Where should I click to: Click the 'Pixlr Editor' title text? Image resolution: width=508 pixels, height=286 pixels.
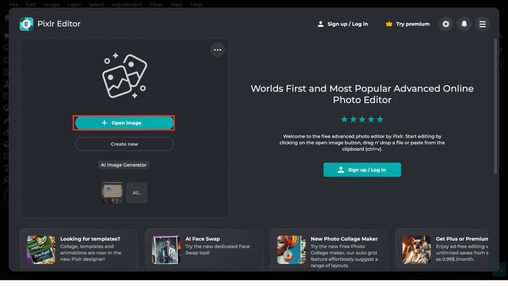coord(59,24)
